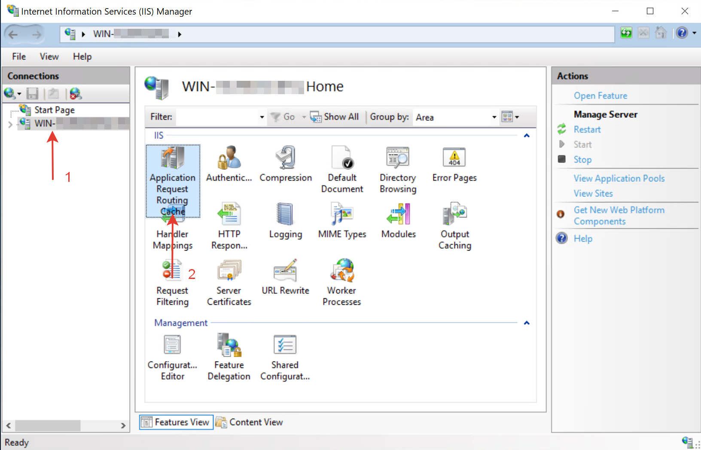Open the Filter combo box dropdown

pyautogui.click(x=262, y=117)
